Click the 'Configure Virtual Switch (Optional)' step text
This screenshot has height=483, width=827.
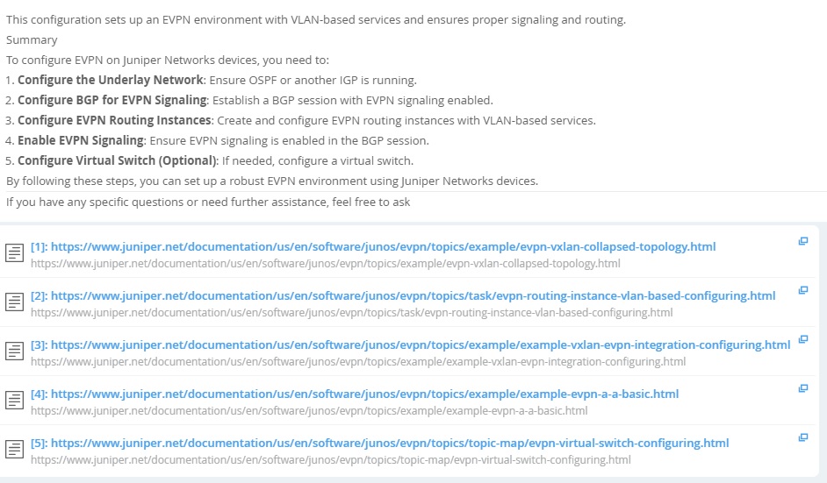click(117, 160)
